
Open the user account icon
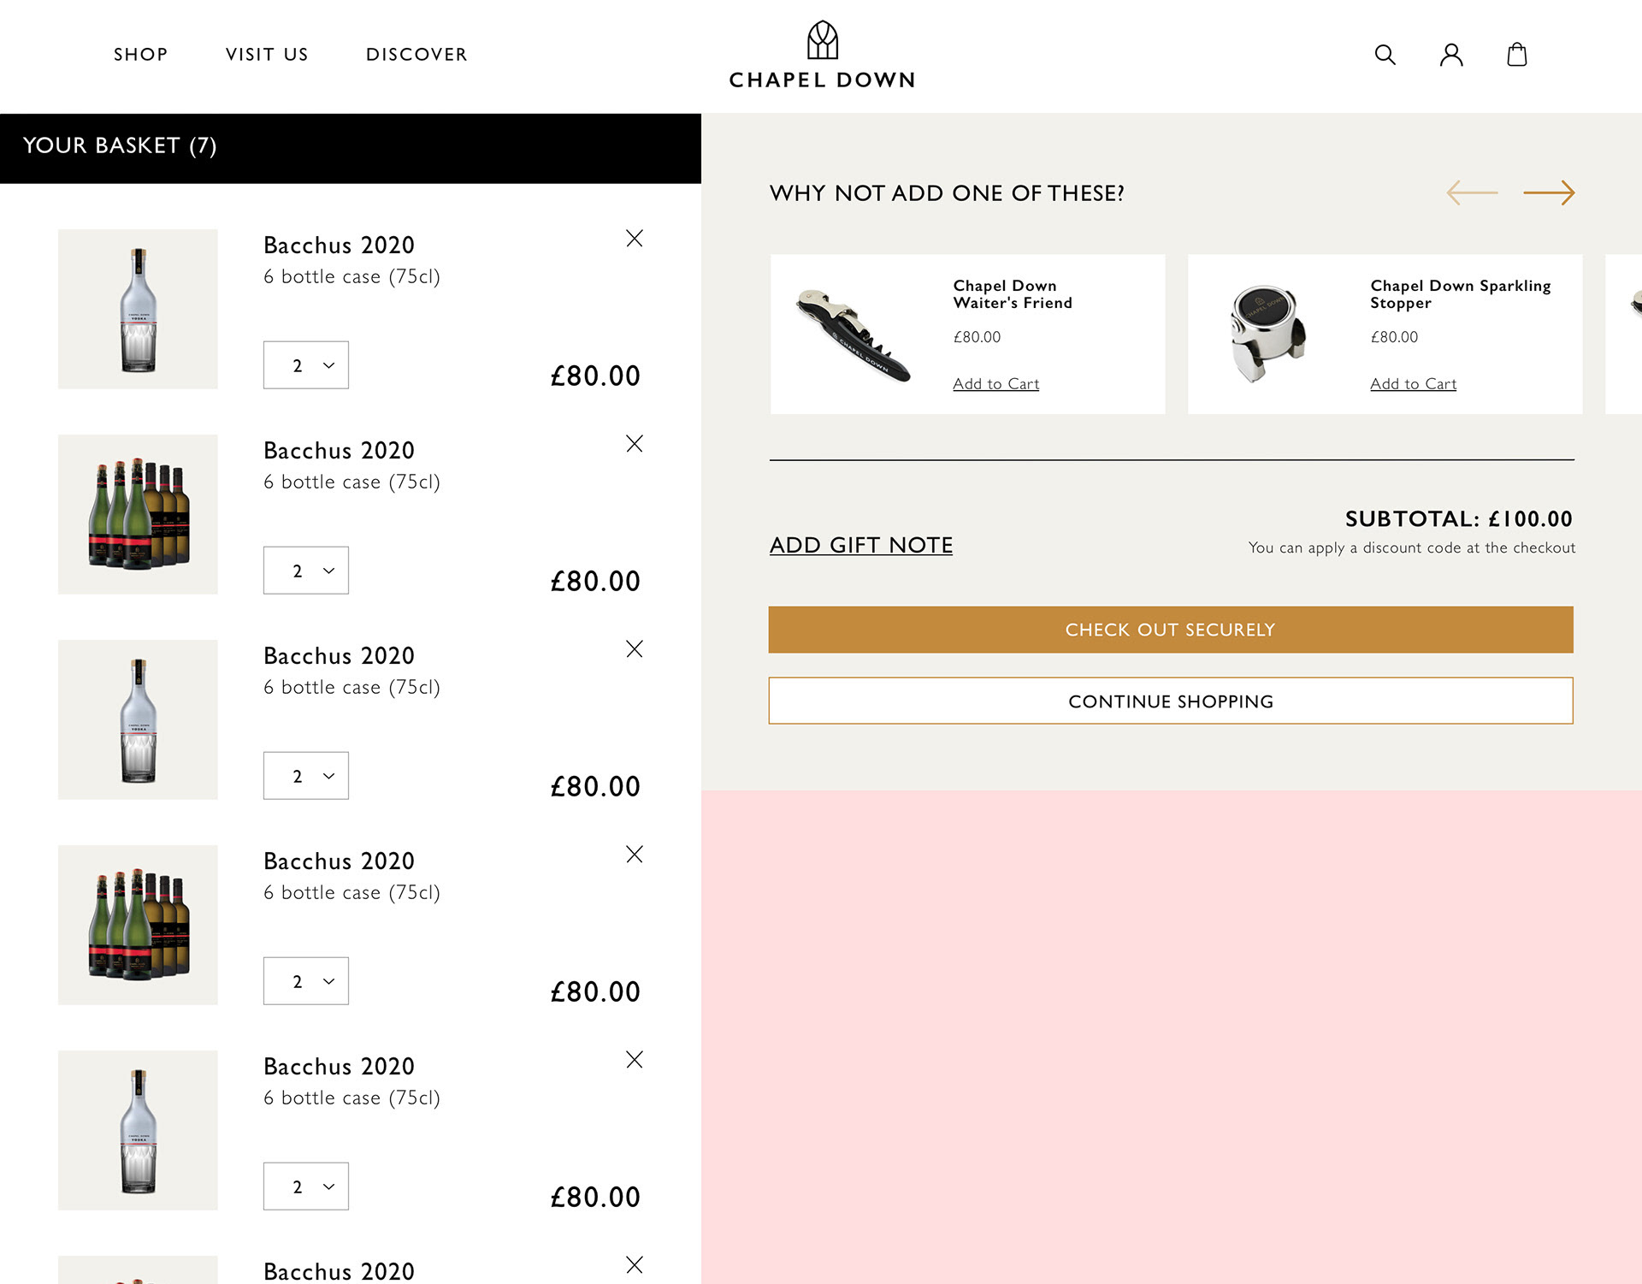coord(1451,55)
